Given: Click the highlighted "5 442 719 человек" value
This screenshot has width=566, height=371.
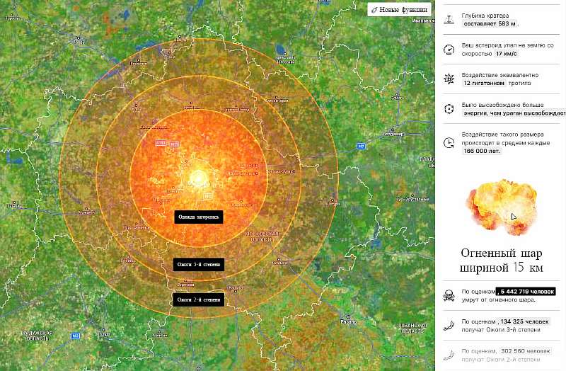Looking at the screenshot, I should click(527, 291).
